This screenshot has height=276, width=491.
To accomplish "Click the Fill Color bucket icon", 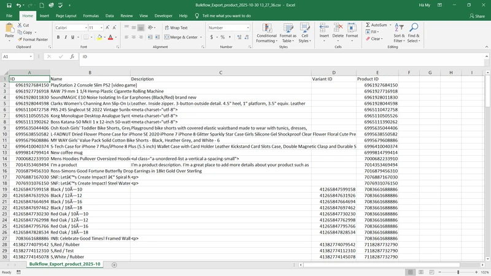I will coord(99,37).
